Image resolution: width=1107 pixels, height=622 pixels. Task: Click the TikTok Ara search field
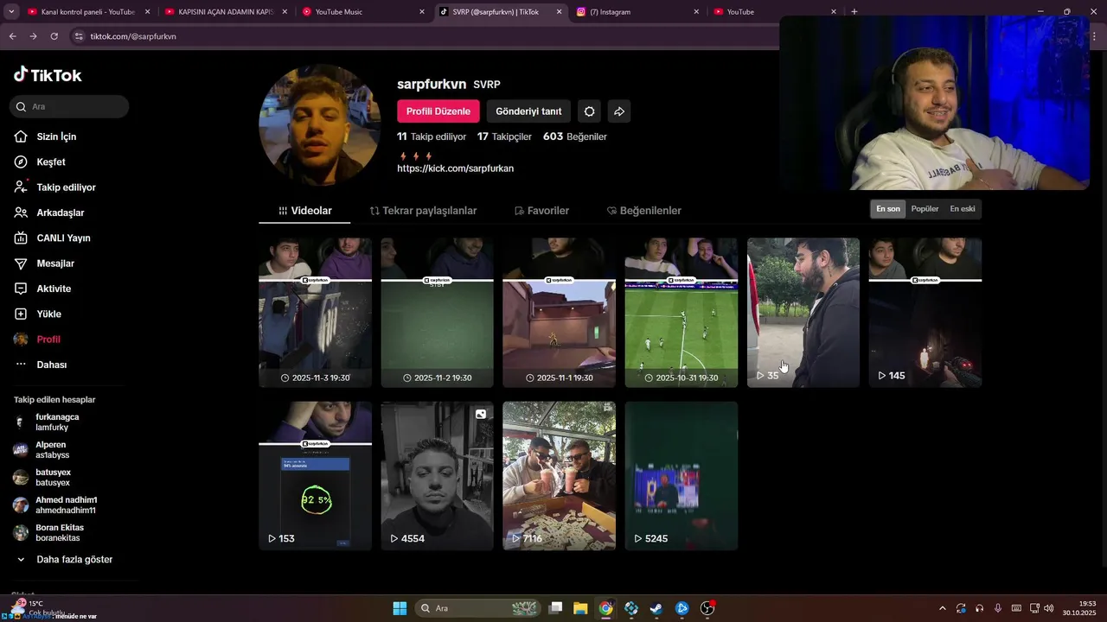tap(69, 106)
